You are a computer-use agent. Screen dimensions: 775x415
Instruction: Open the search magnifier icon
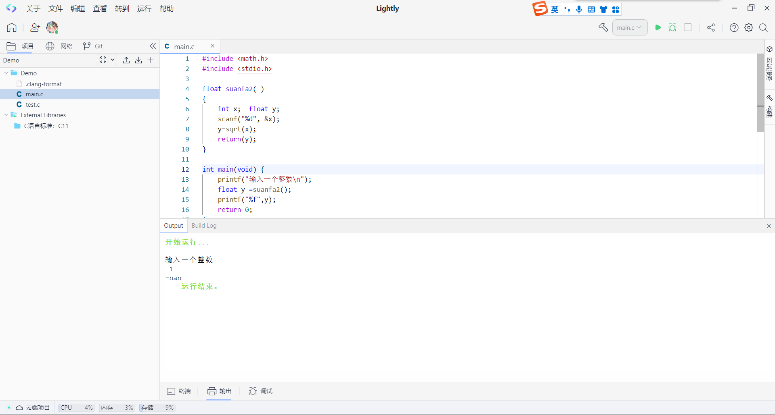(763, 27)
